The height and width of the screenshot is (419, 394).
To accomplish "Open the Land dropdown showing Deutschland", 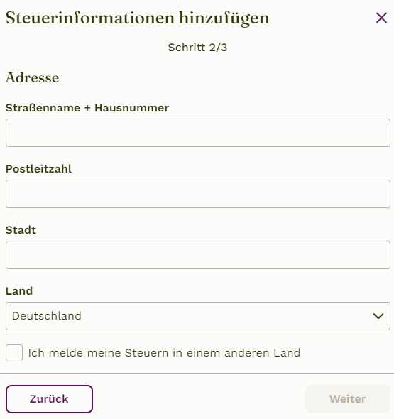I will click(x=198, y=316).
